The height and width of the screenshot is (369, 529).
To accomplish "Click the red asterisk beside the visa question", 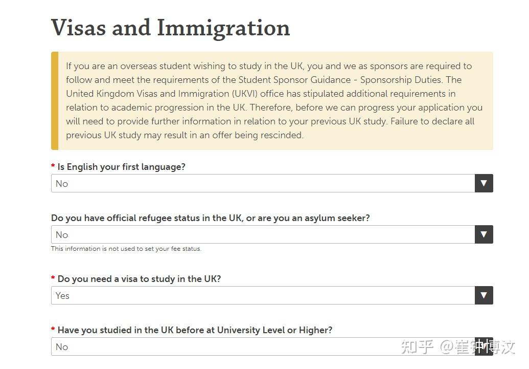I will [x=53, y=278].
